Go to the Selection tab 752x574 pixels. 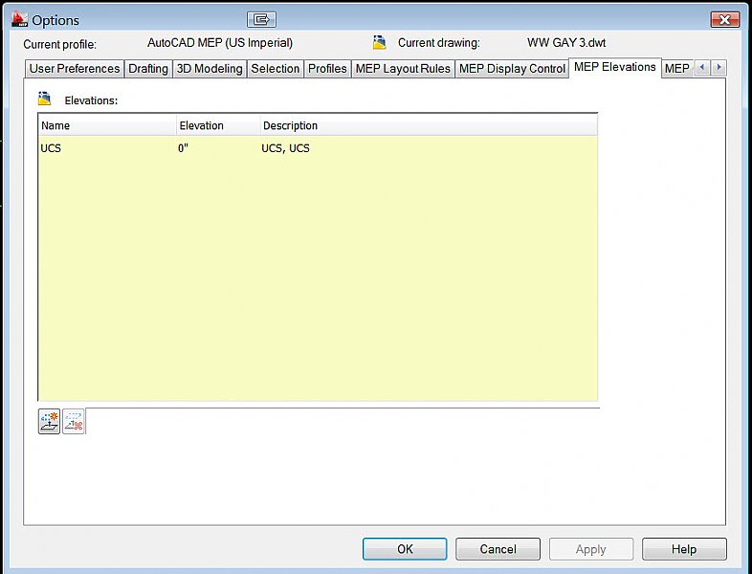coord(276,69)
